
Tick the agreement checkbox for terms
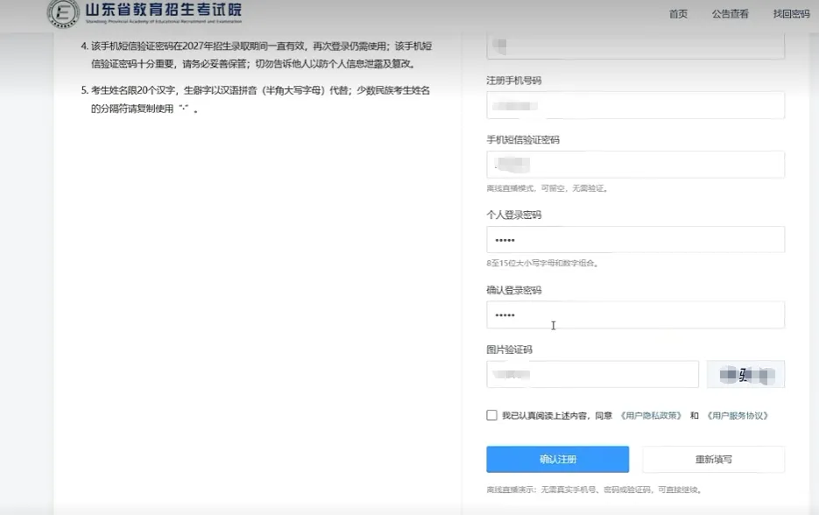tap(491, 415)
